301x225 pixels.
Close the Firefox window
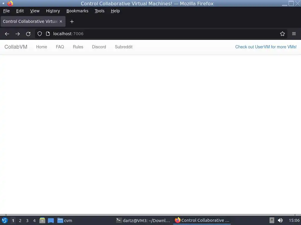[x=297, y=4]
